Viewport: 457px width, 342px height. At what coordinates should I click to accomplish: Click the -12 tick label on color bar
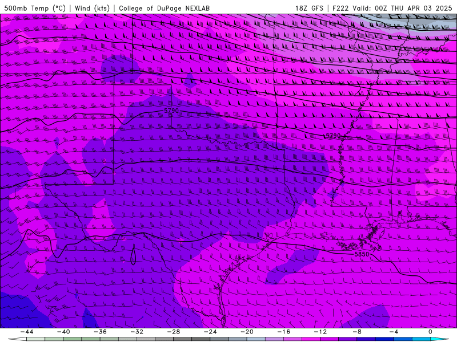(320, 332)
